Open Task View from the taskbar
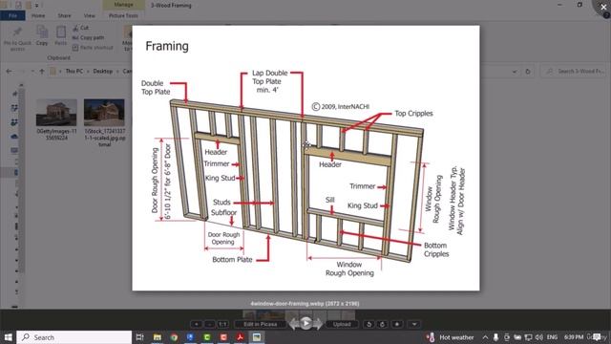This screenshot has height=344, width=611. 140,337
